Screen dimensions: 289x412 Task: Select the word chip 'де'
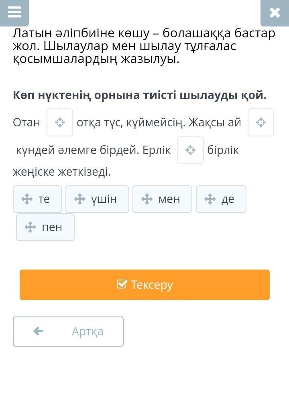(x=221, y=199)
